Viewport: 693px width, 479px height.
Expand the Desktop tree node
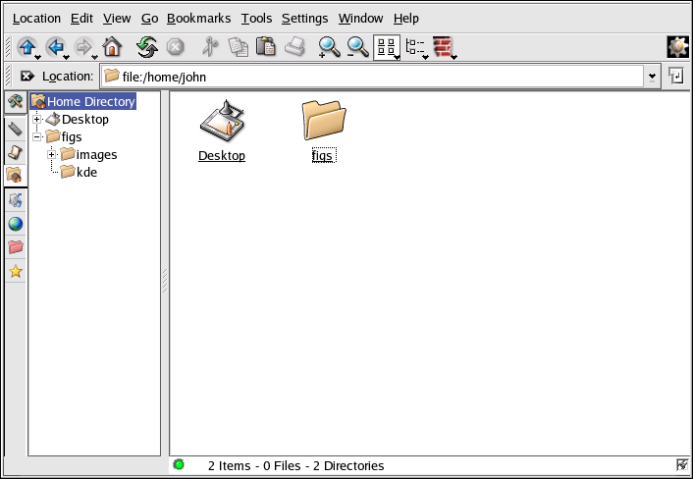[x=37, y=120]
